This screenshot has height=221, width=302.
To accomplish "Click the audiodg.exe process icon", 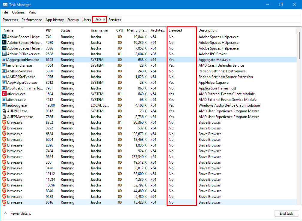I will (x=4, y=105).
